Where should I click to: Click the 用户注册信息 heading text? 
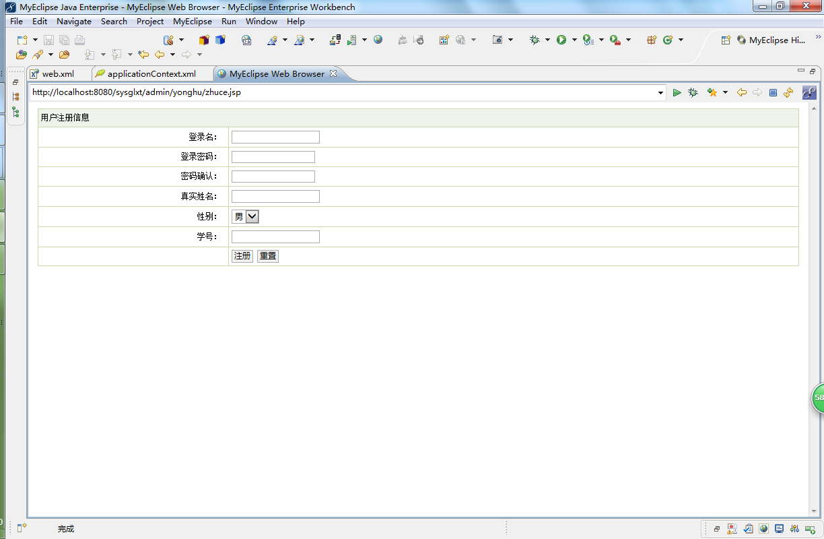click(65, 118)
